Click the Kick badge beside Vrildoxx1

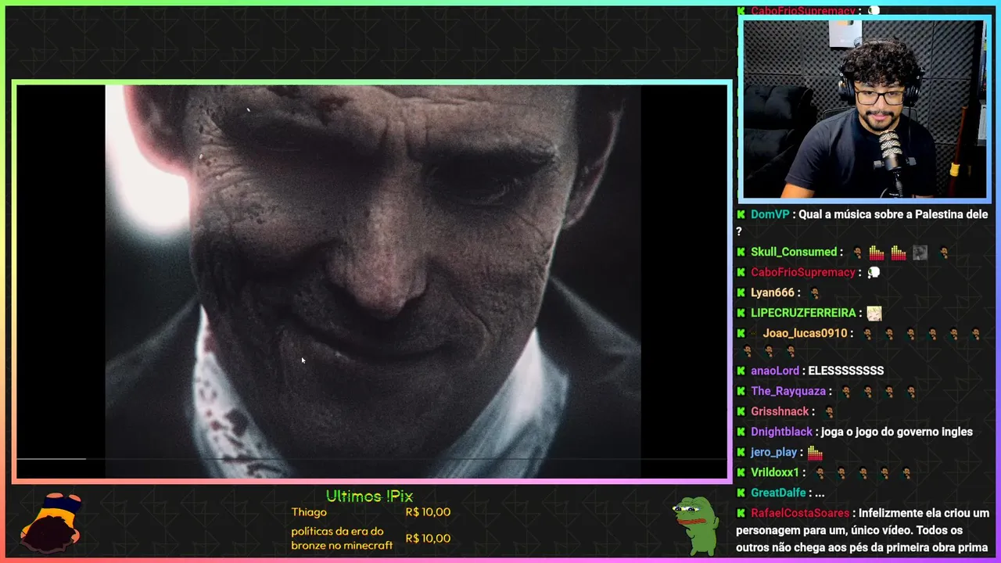tap(741, 472)
